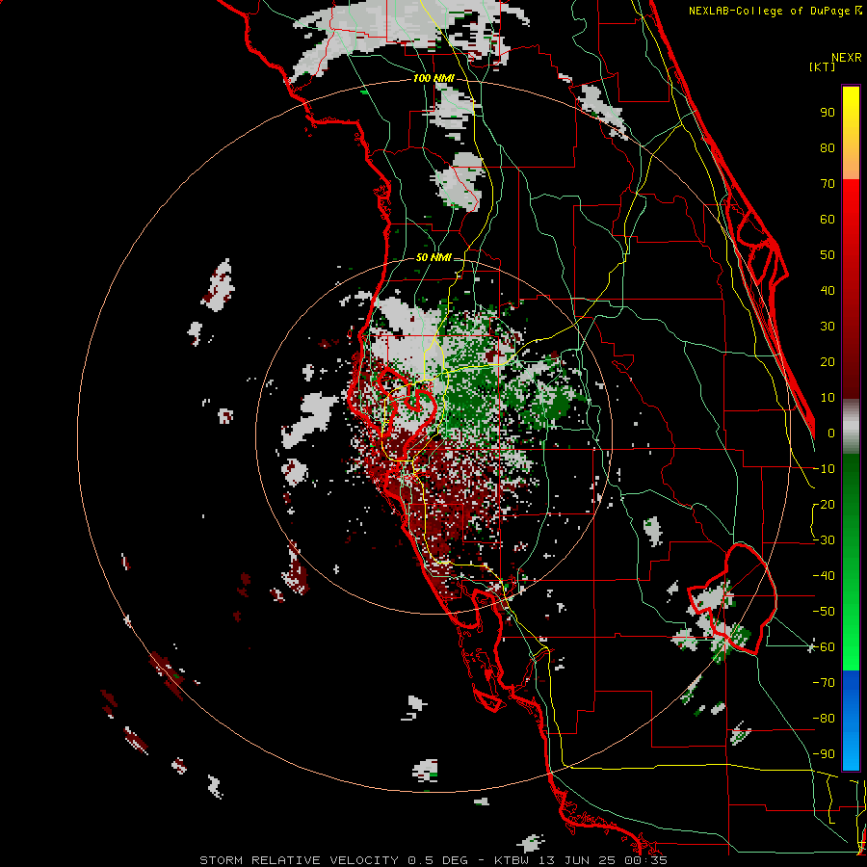This screenshot has width=867, height=867.
Task: Click the 0 value on velocity scale
Action: click(x=831, y=433)
